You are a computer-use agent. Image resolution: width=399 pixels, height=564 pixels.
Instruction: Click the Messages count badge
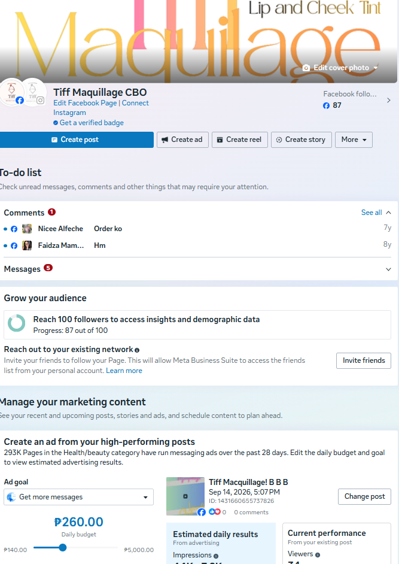[x=48, y=268]
